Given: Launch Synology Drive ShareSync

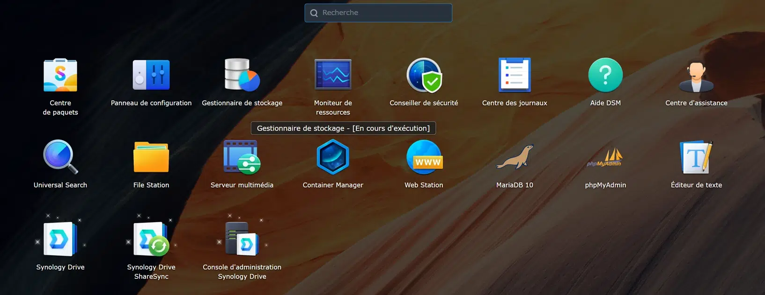Looking at the screenshot, I should tap(151, 239).
